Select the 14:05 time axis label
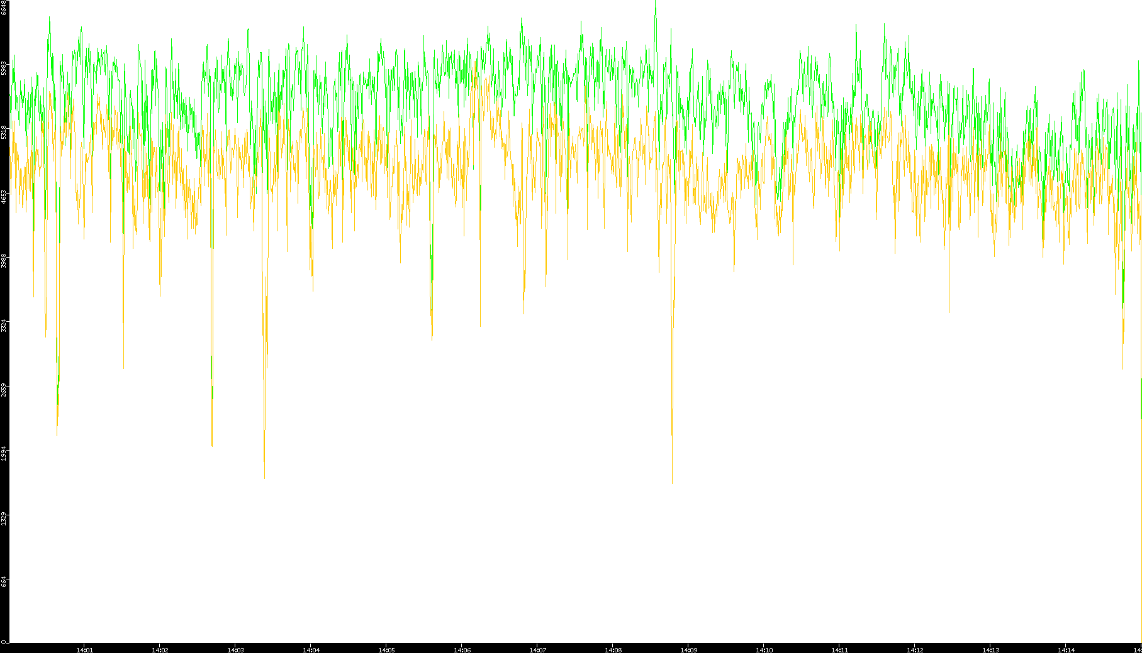This screenshot has height=653, width=1142. pos(386,650)
